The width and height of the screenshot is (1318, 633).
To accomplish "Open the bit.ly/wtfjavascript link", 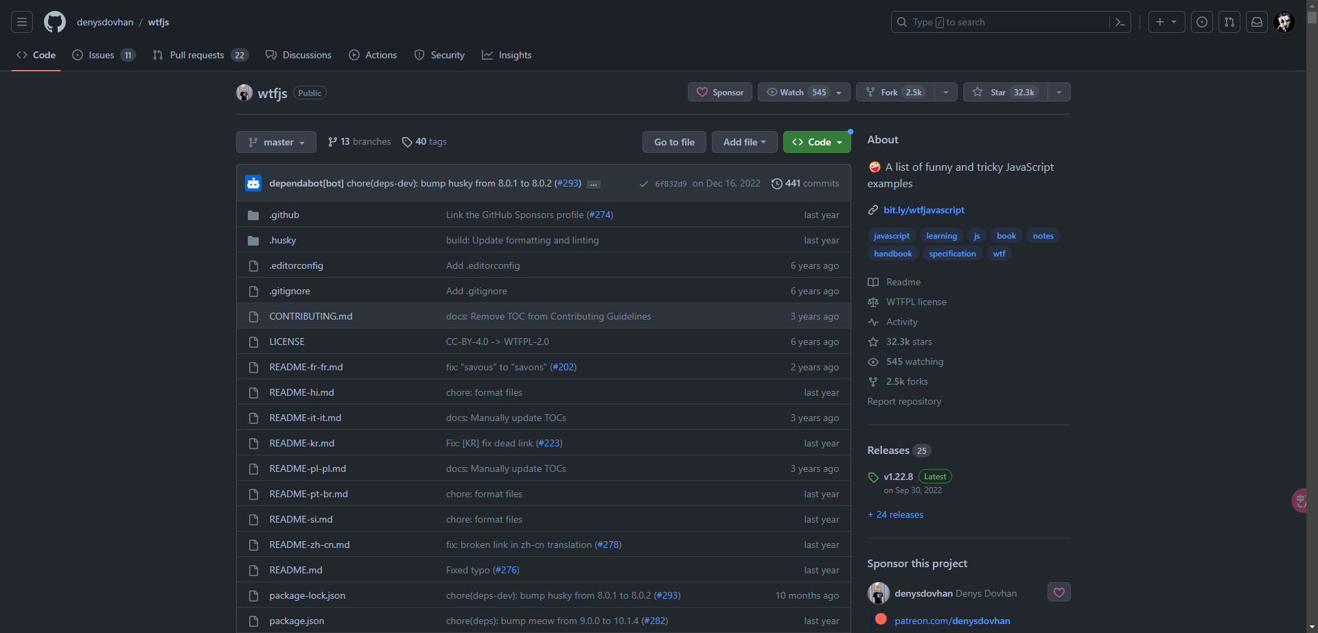I will pos(924,210).
